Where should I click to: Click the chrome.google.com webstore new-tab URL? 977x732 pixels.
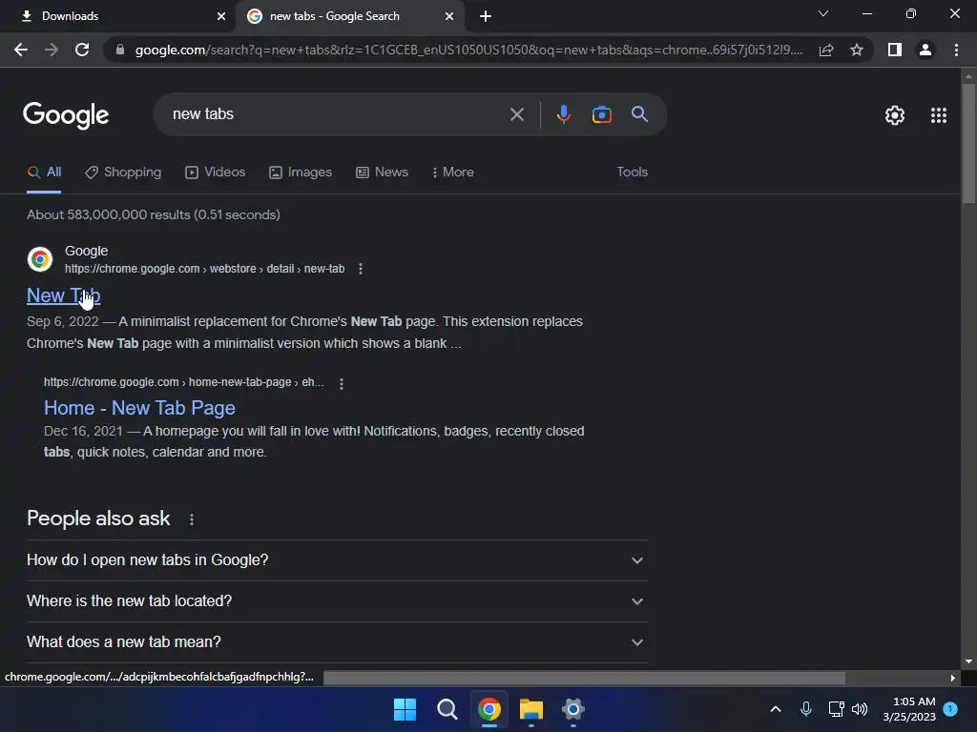point(204,269)
